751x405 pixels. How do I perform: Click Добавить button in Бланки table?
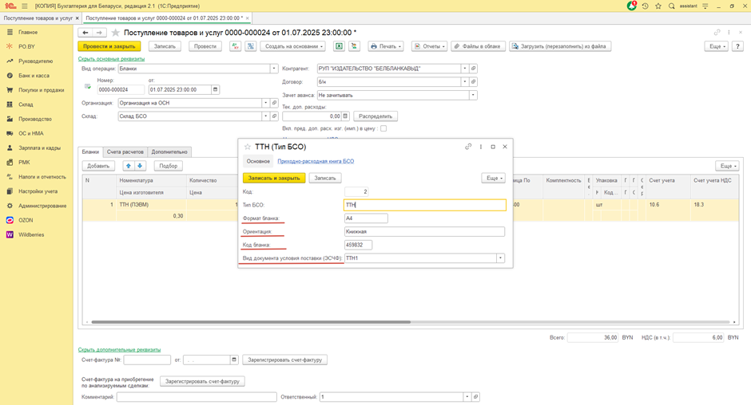pos(98,166)
